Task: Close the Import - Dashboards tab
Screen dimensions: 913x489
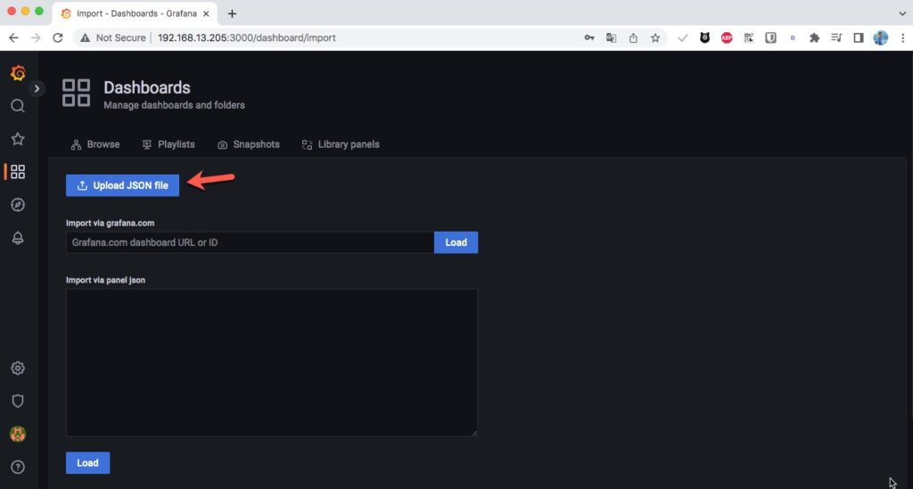Action: (206, 13)
